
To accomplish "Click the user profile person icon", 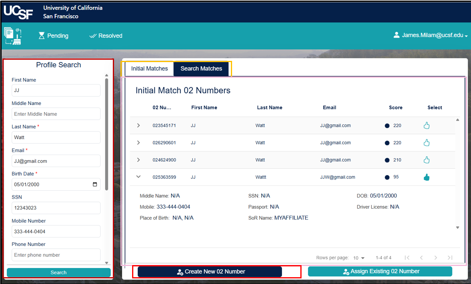I will tap(397, 35).
